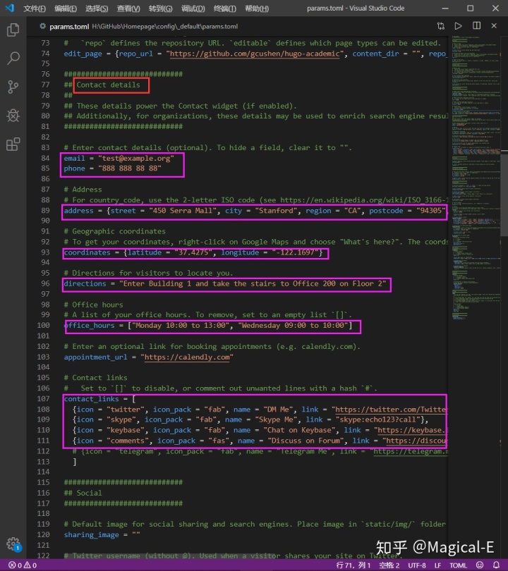
Task: Open the notifications bell icon
Action: 496,565
